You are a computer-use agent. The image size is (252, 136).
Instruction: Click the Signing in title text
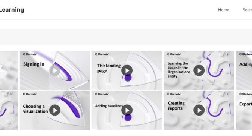pos(34,64)
